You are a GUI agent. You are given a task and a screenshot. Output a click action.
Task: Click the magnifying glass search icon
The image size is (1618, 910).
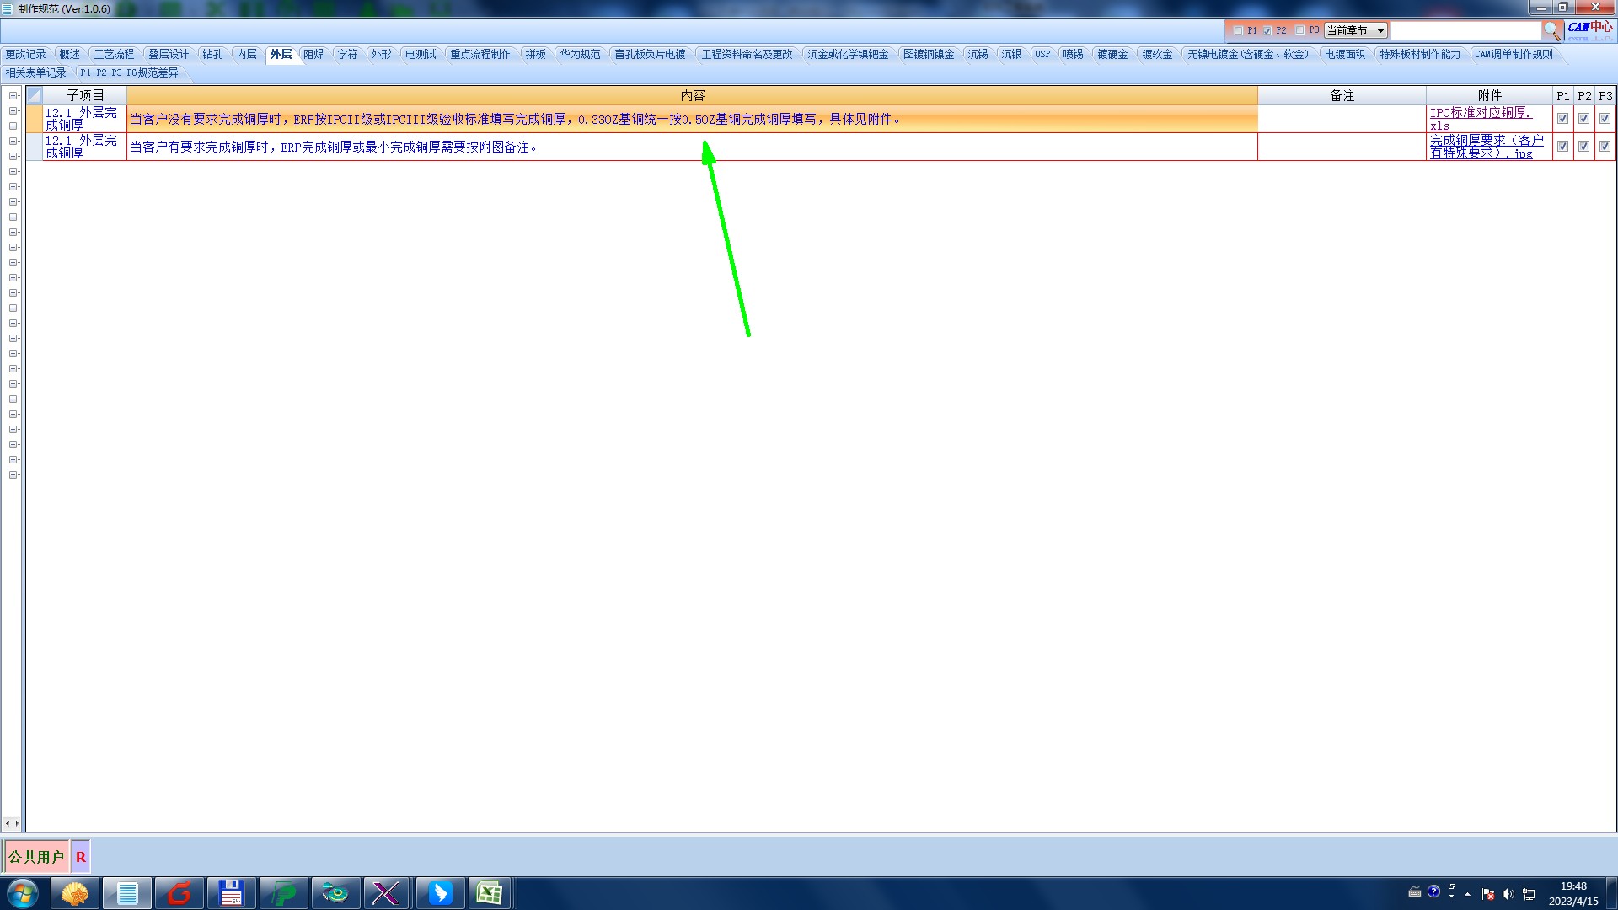coord(1551,30)
